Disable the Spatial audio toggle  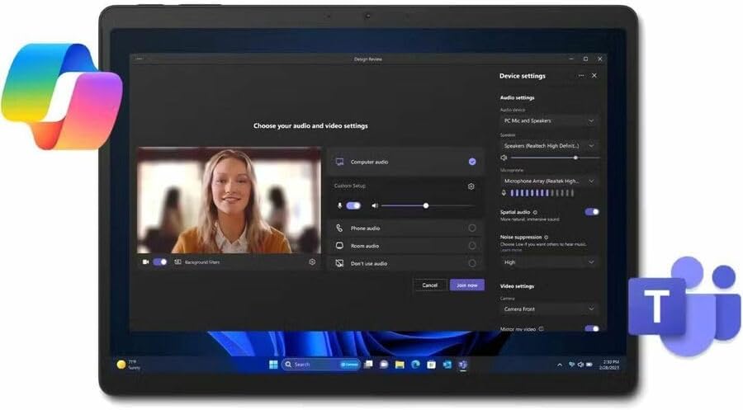click(x=592, y=212)
